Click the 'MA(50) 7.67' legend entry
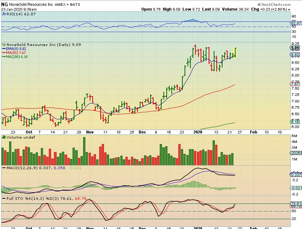302x229 pixels. 16,53
